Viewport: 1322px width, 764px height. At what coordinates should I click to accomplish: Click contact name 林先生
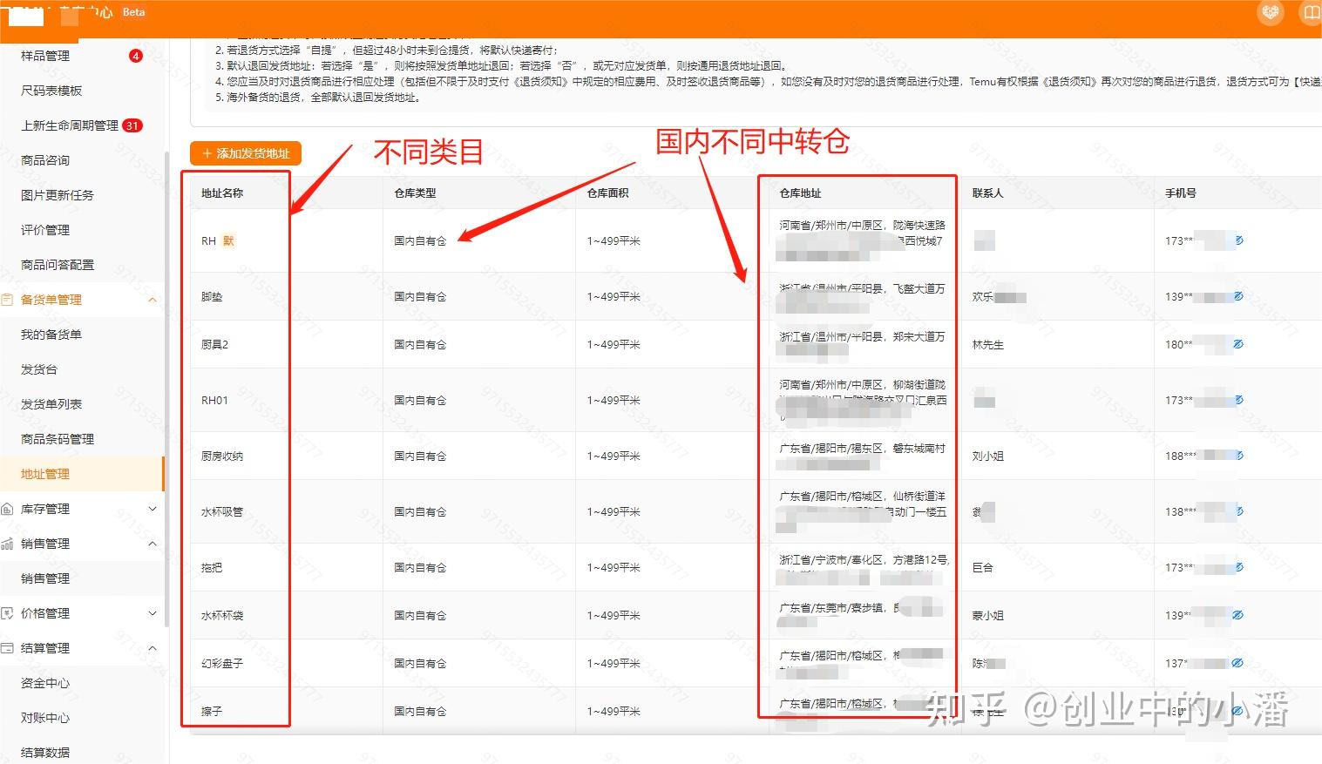(x=988, y=345)
